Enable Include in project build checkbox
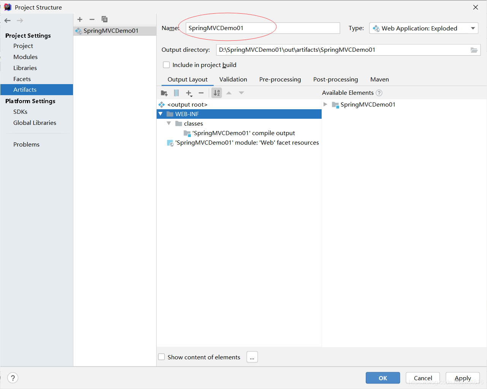 pyautogui.click(x=166, y=65)
